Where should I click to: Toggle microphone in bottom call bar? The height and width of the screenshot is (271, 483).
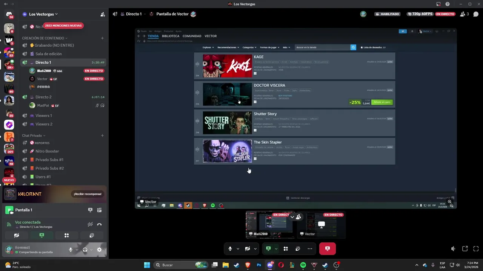click(x=230, y=249)
